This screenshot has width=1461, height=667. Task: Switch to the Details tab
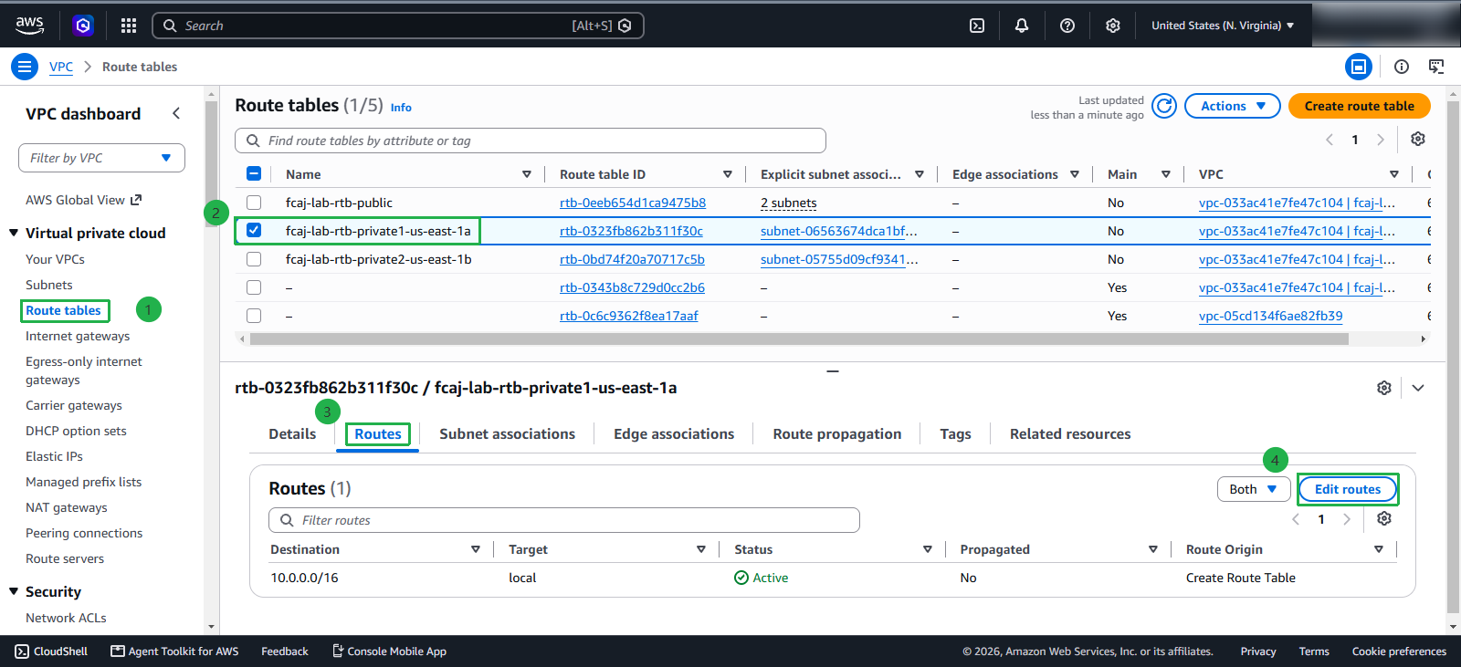(292, 434)
